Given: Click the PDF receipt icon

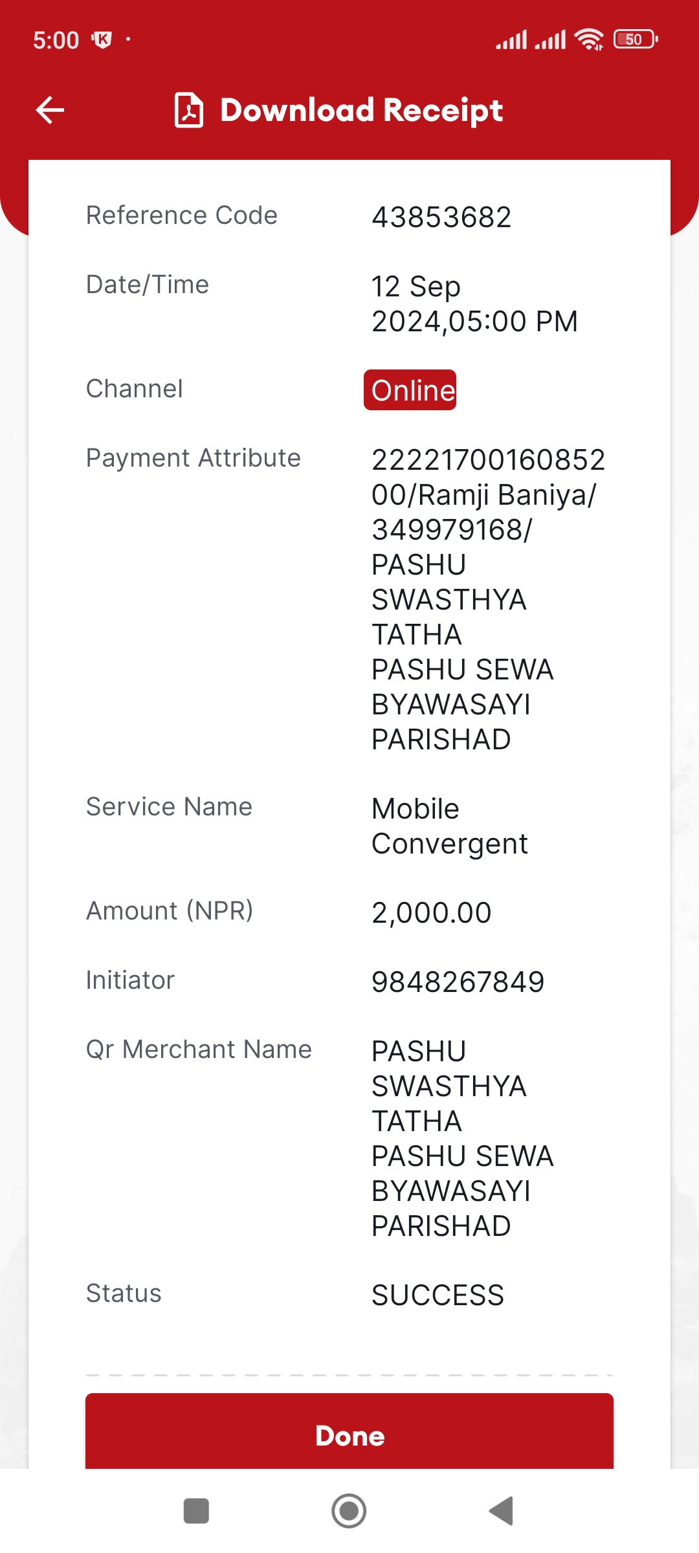Looking at the screenshot, I should 189,110.
